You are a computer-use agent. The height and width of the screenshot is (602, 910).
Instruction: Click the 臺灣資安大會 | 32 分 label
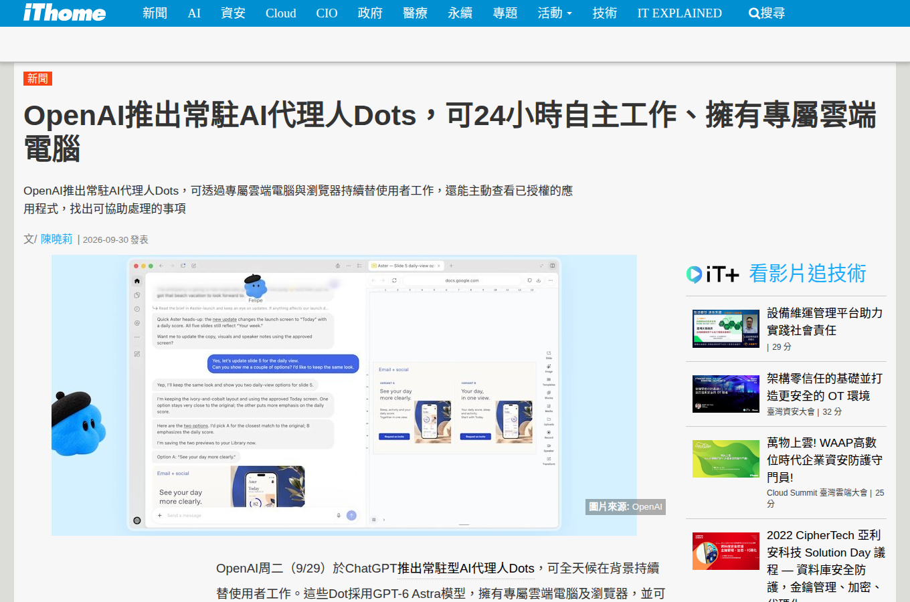[x=804, y=412]
